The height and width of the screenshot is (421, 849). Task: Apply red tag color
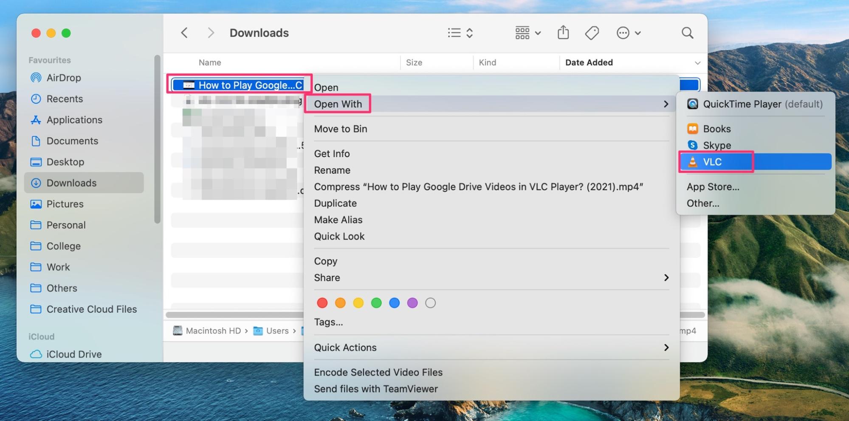coord(322,303)
